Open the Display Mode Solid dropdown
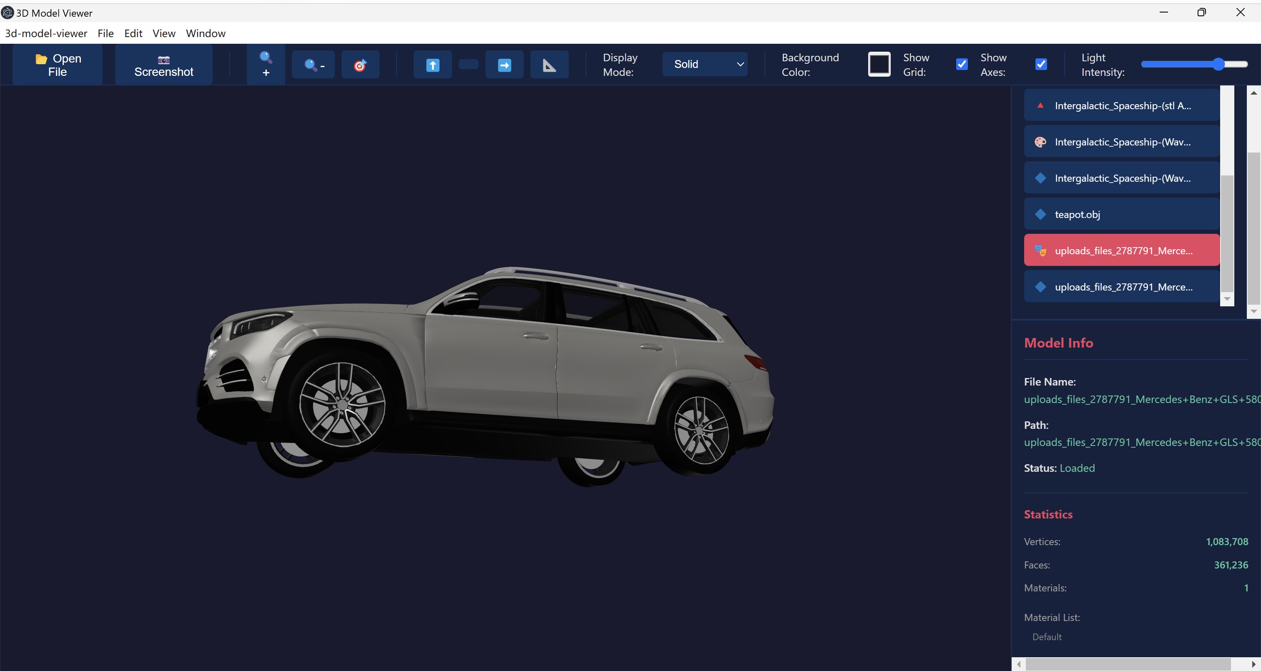The height and width of the screenshot is (671, 1261). click(704, 64)
